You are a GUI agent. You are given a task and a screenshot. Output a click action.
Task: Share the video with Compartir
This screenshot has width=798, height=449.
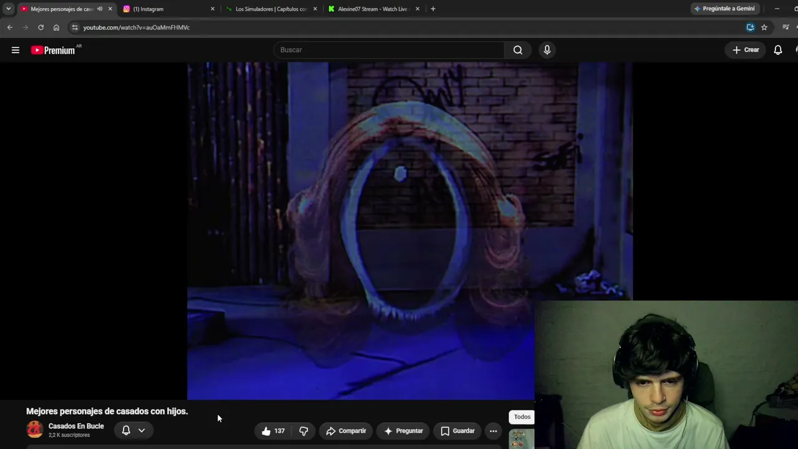tap(346, 431)
